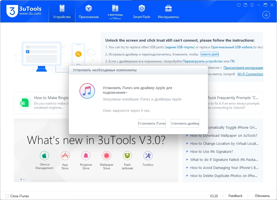Open How to Download Wallpaper on 3uTools
Screen dimensions: 277x200
point(224,135)
